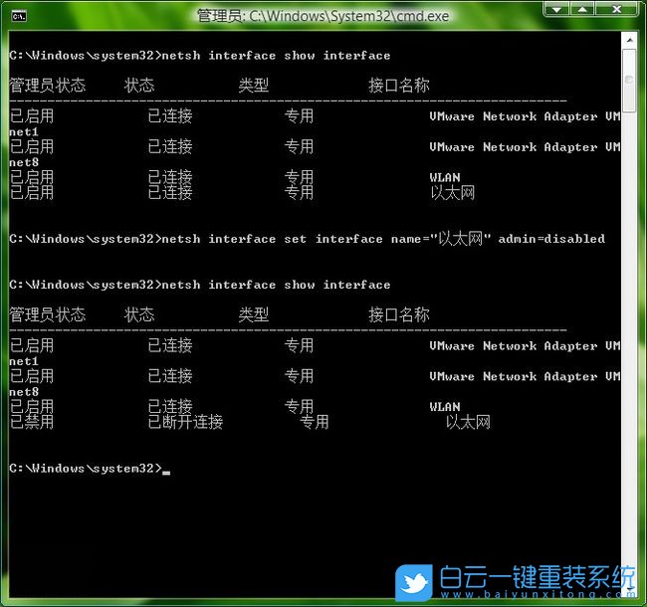Click the blue bird watermark logo

click(x=414, y=581)
